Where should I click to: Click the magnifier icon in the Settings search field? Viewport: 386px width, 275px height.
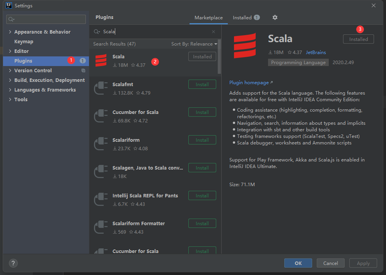[11, 19]
